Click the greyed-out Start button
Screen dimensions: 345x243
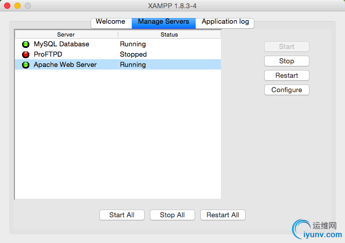(286, 47)
